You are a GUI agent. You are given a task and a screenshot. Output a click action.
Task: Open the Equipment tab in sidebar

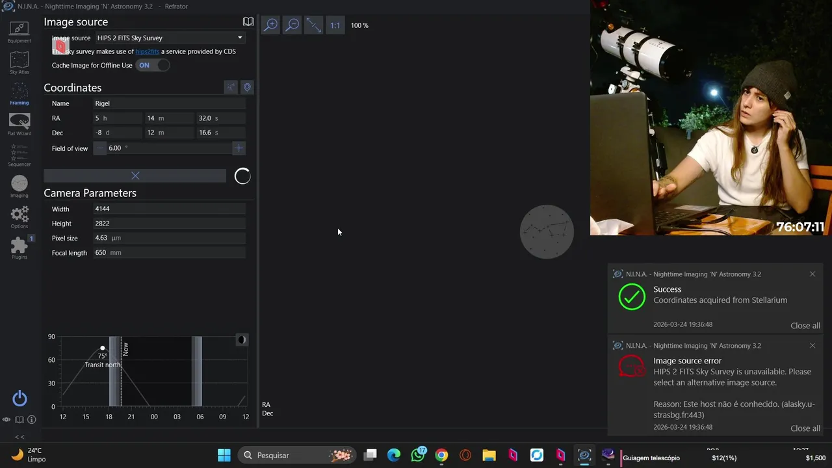click(x=19, y=32)
